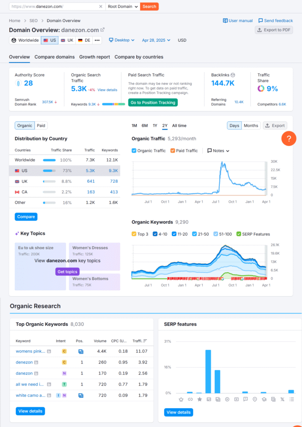This screenshot has width=302, height=427.
Task: Toggle the SERP Features checkbox
Action: point(239,234)
